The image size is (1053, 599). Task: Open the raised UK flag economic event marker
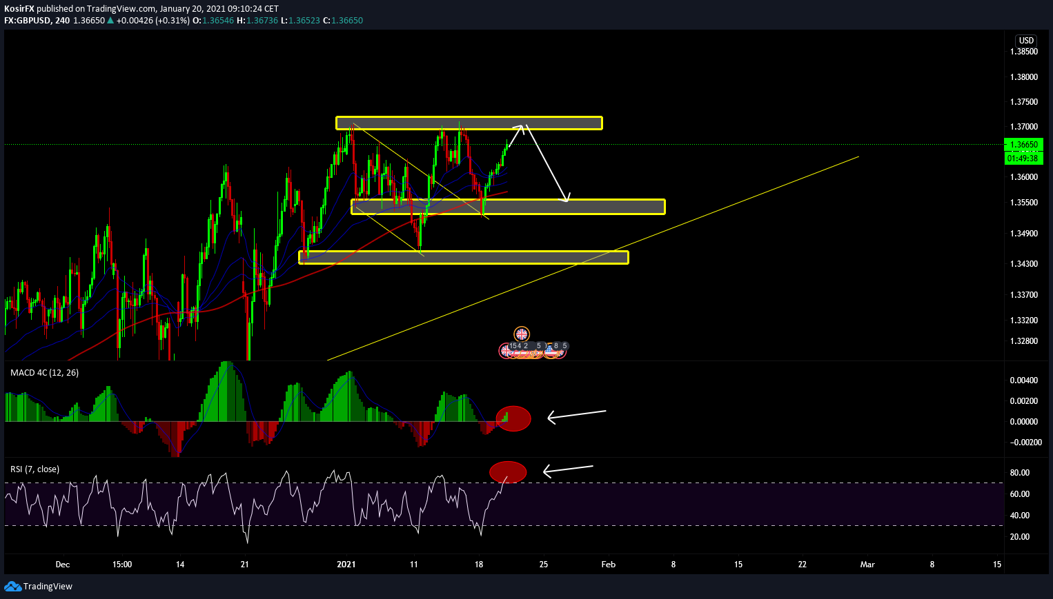point(522,334)
